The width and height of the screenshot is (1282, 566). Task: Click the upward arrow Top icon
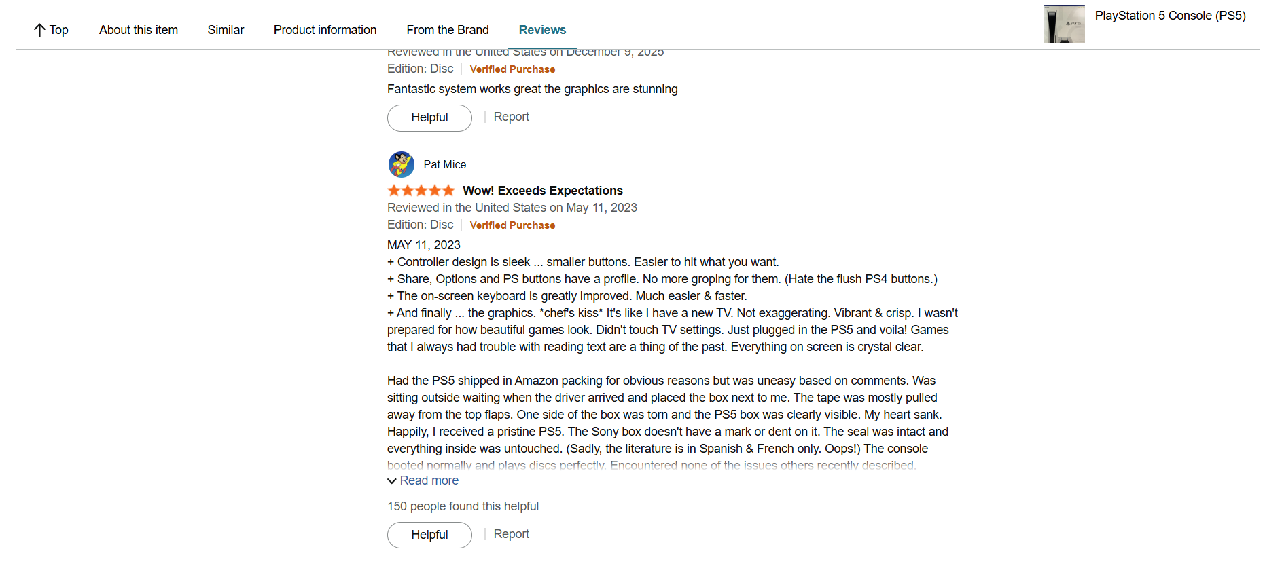pyautogui.click(x=39, y=29)
